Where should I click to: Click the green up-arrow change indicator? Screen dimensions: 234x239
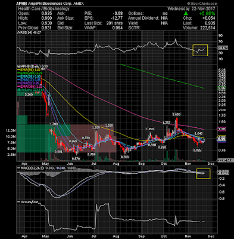coord(186,14)
